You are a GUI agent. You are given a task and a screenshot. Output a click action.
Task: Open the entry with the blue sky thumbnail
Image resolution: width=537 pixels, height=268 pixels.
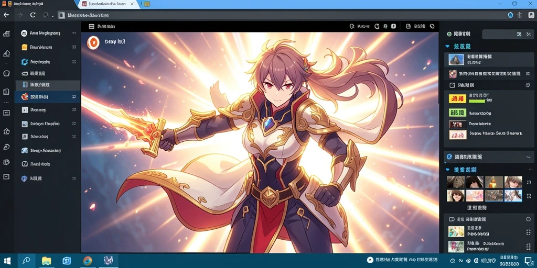[489, 60]
